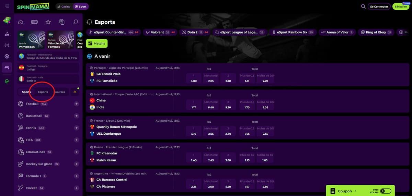Select the Cricket icon in the list
412x196 pixels.
pyautogui.click(x=20, y=188)
